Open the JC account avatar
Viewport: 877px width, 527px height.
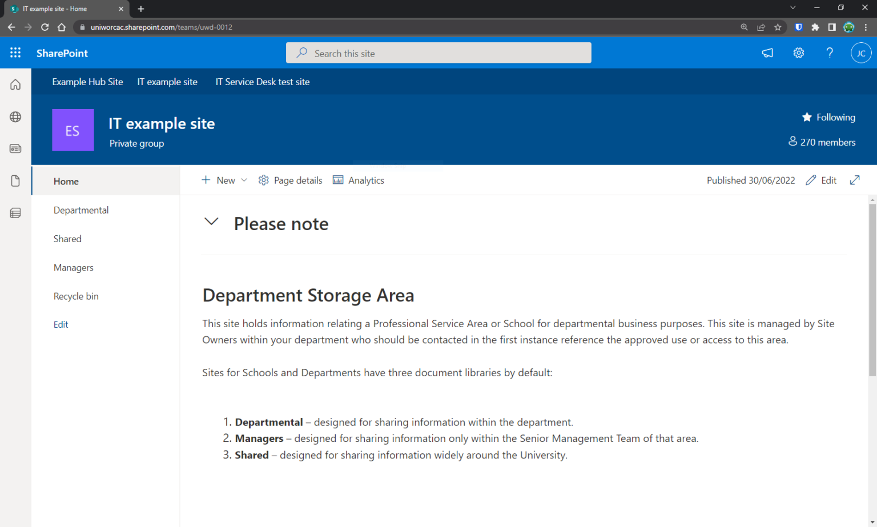861,53
